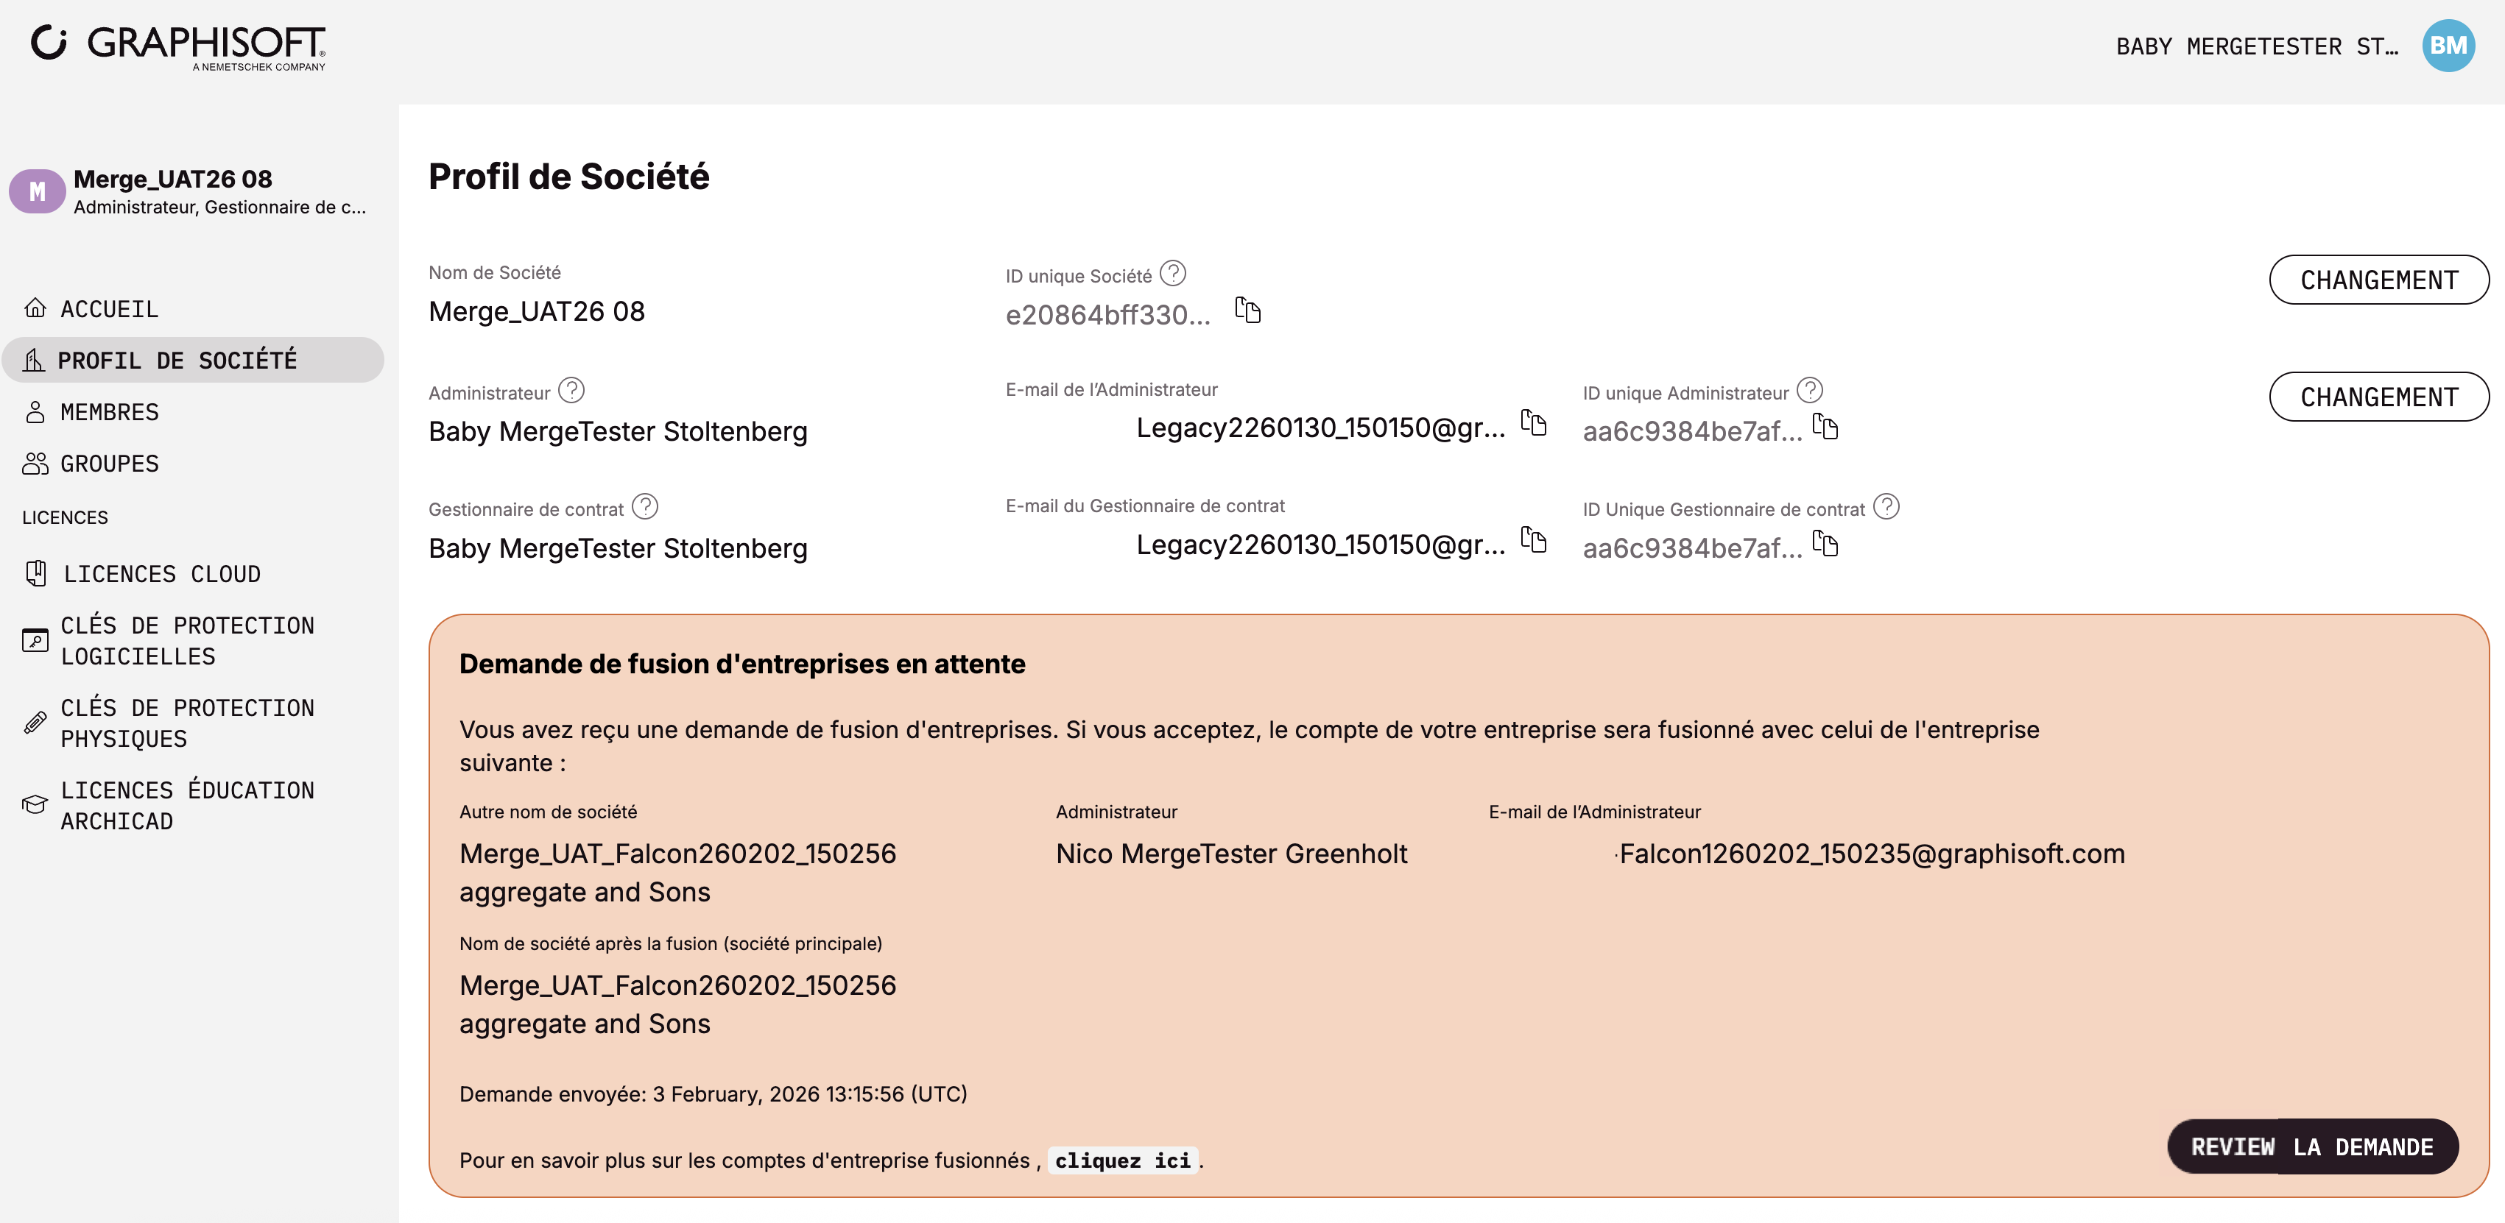Copy the contract manager unique ID
This screenshot has width=2505, height=1223.
click(1825, 544)
